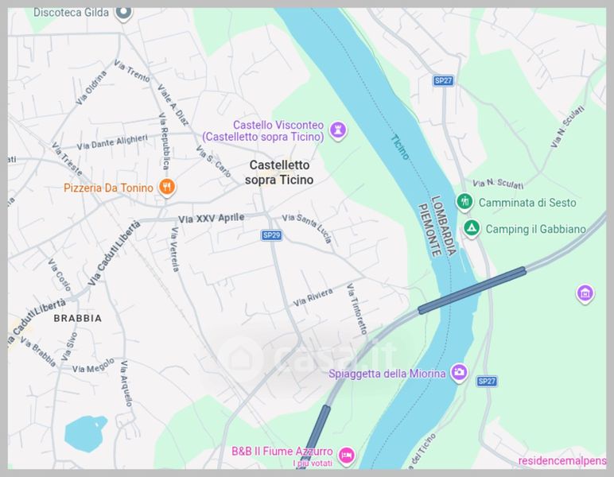Select the Spiaggetta della Miorina label
Viewport: 614px width, 477px height.
pos(387,374)
